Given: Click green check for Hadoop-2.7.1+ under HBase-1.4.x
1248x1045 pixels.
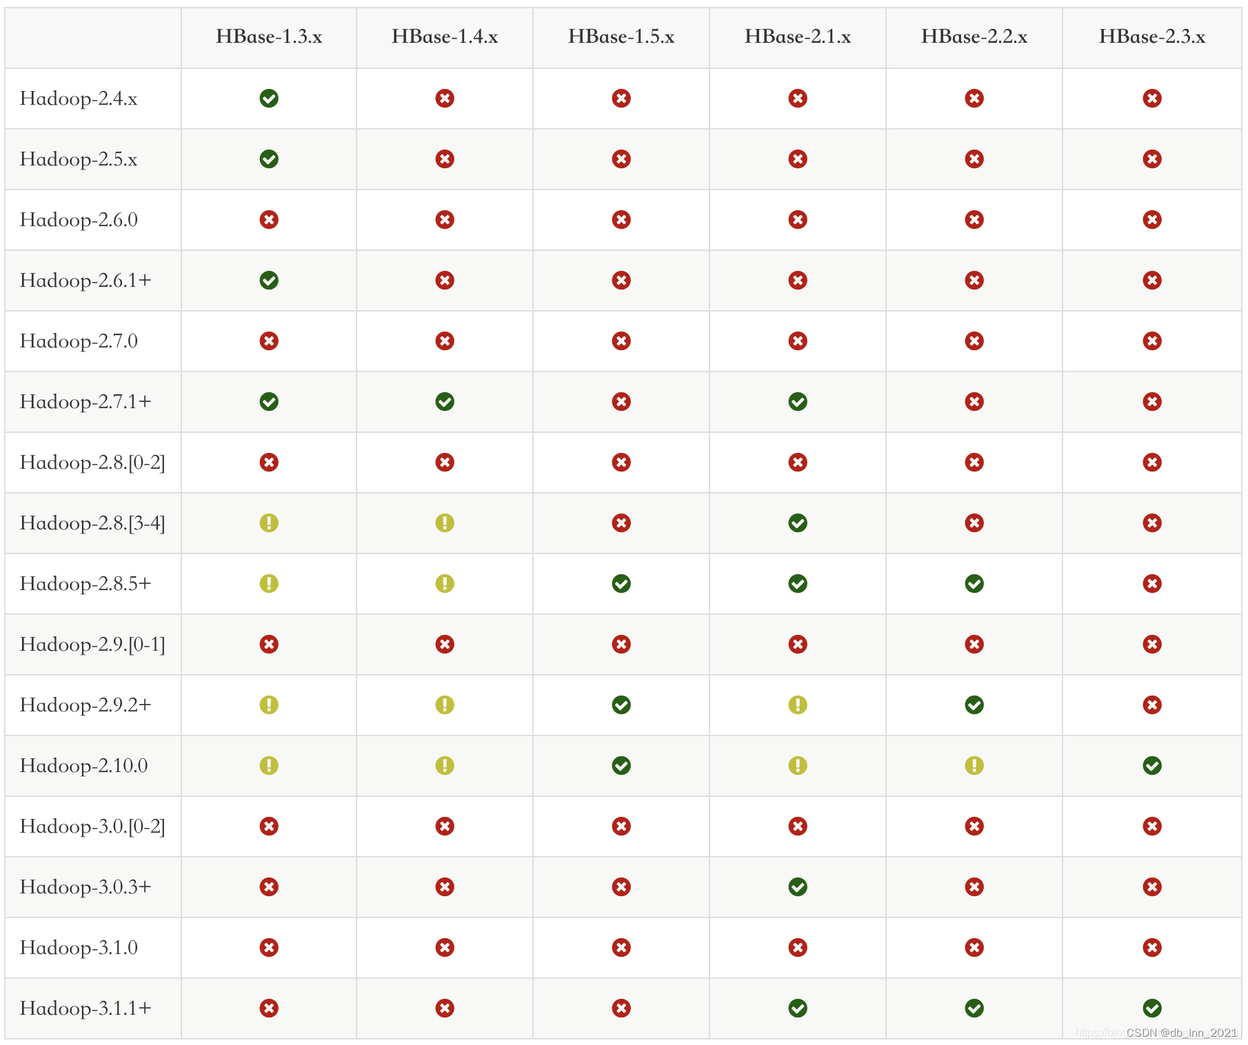Looking at the screenshot, I should tap(445, 402).
